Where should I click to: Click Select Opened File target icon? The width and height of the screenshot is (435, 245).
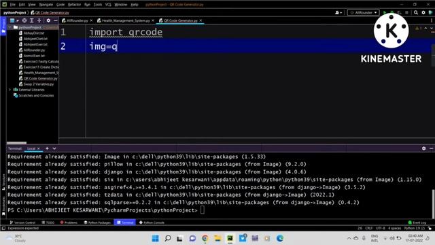[x=24, y=20]
